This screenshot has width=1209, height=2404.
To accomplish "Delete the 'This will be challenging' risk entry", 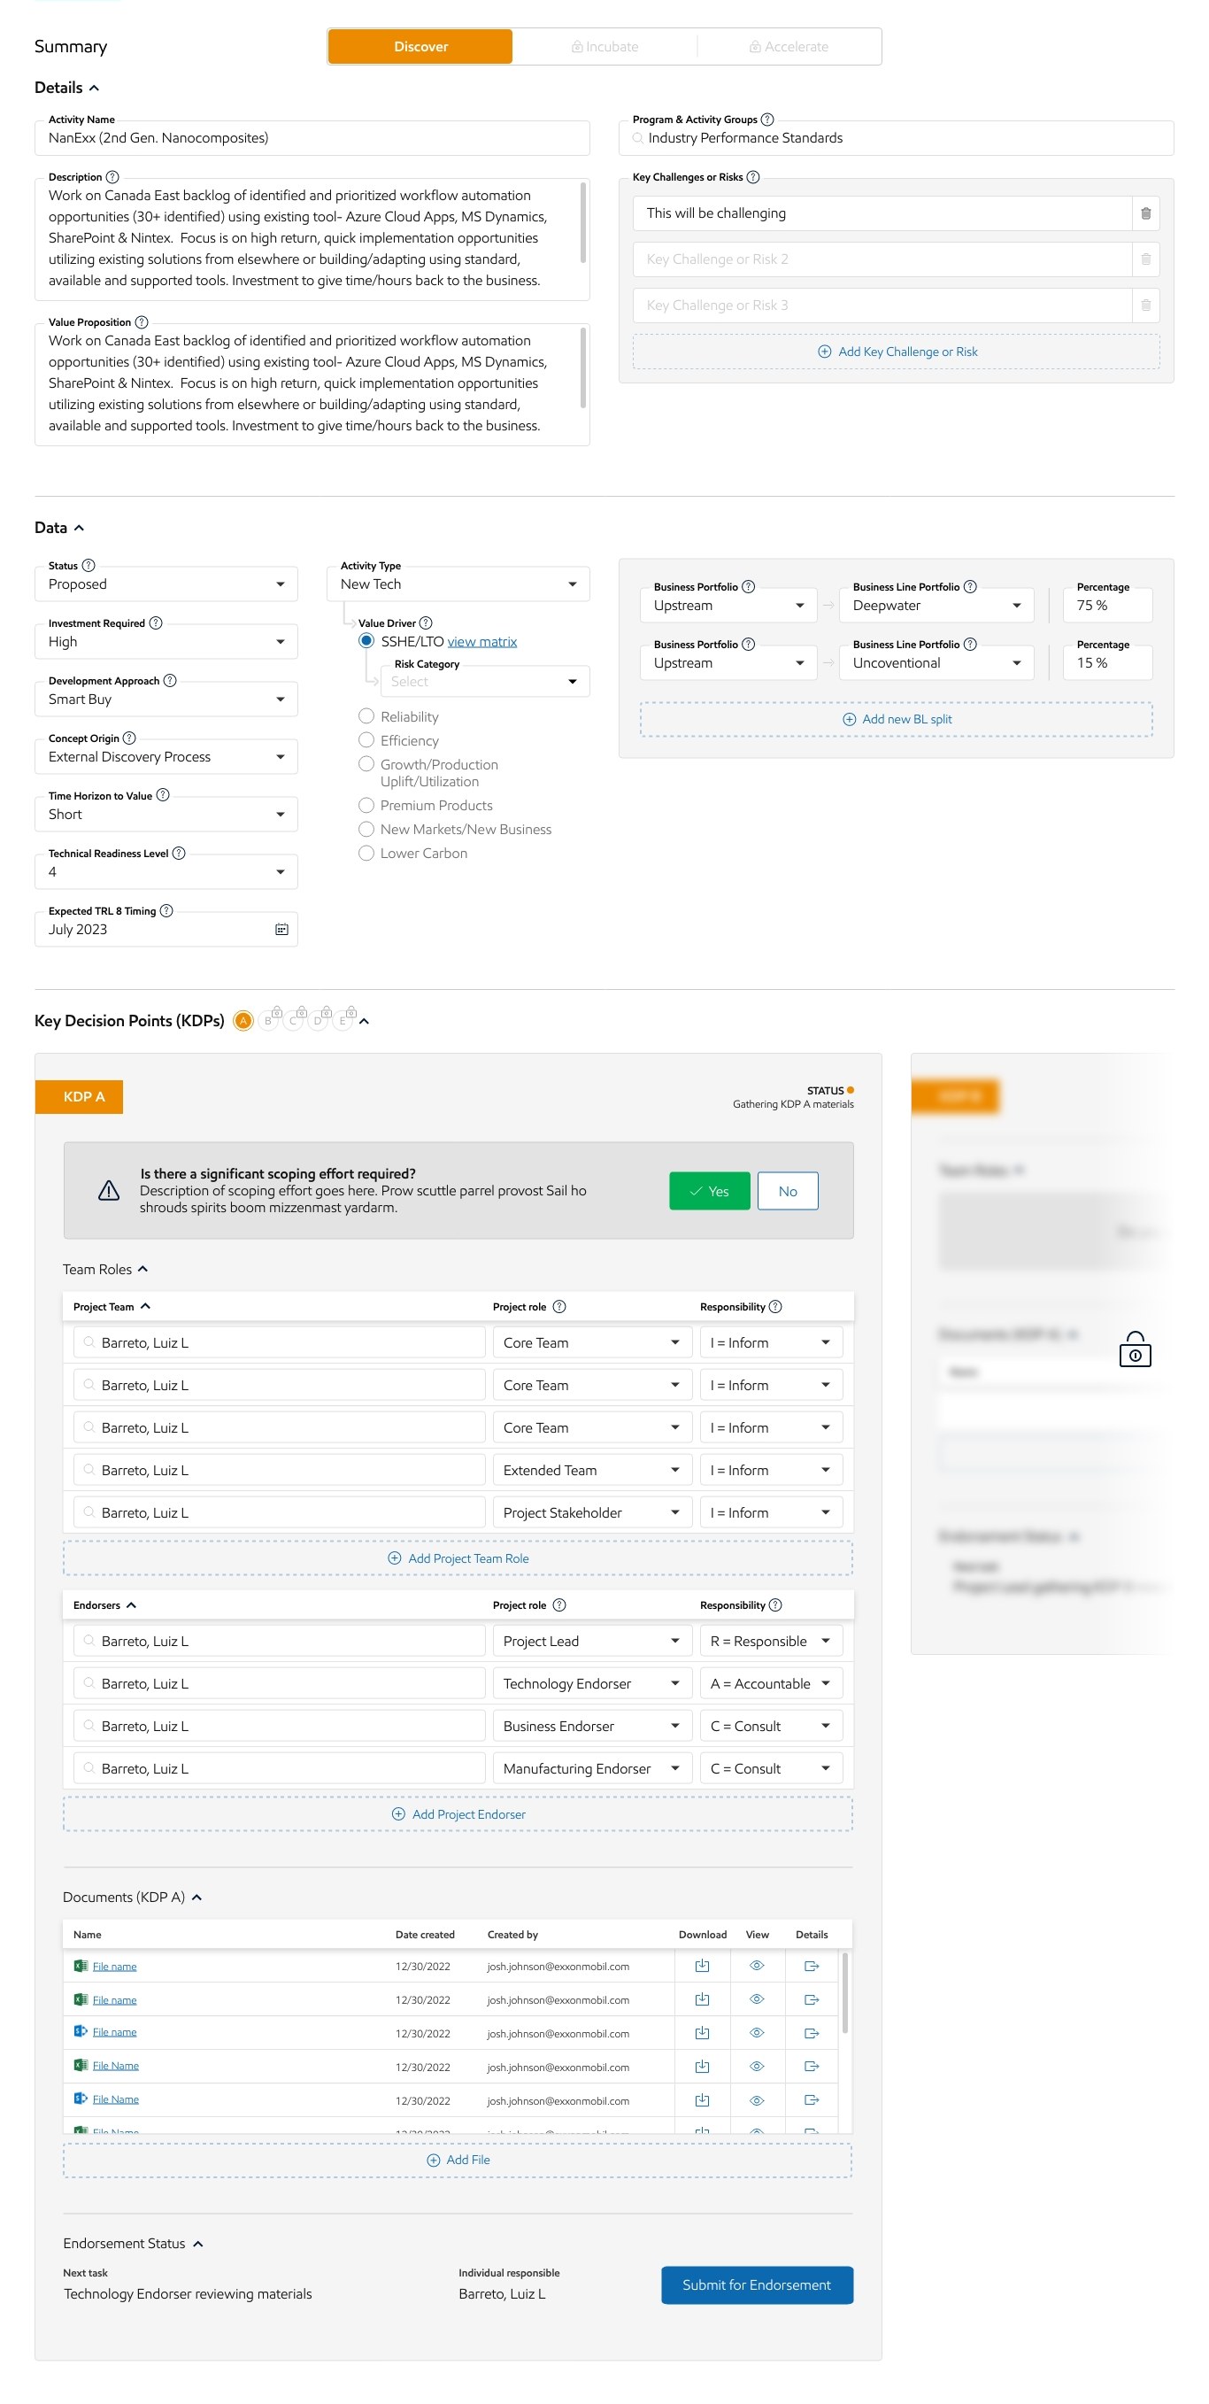I will tap(1144, 213).
